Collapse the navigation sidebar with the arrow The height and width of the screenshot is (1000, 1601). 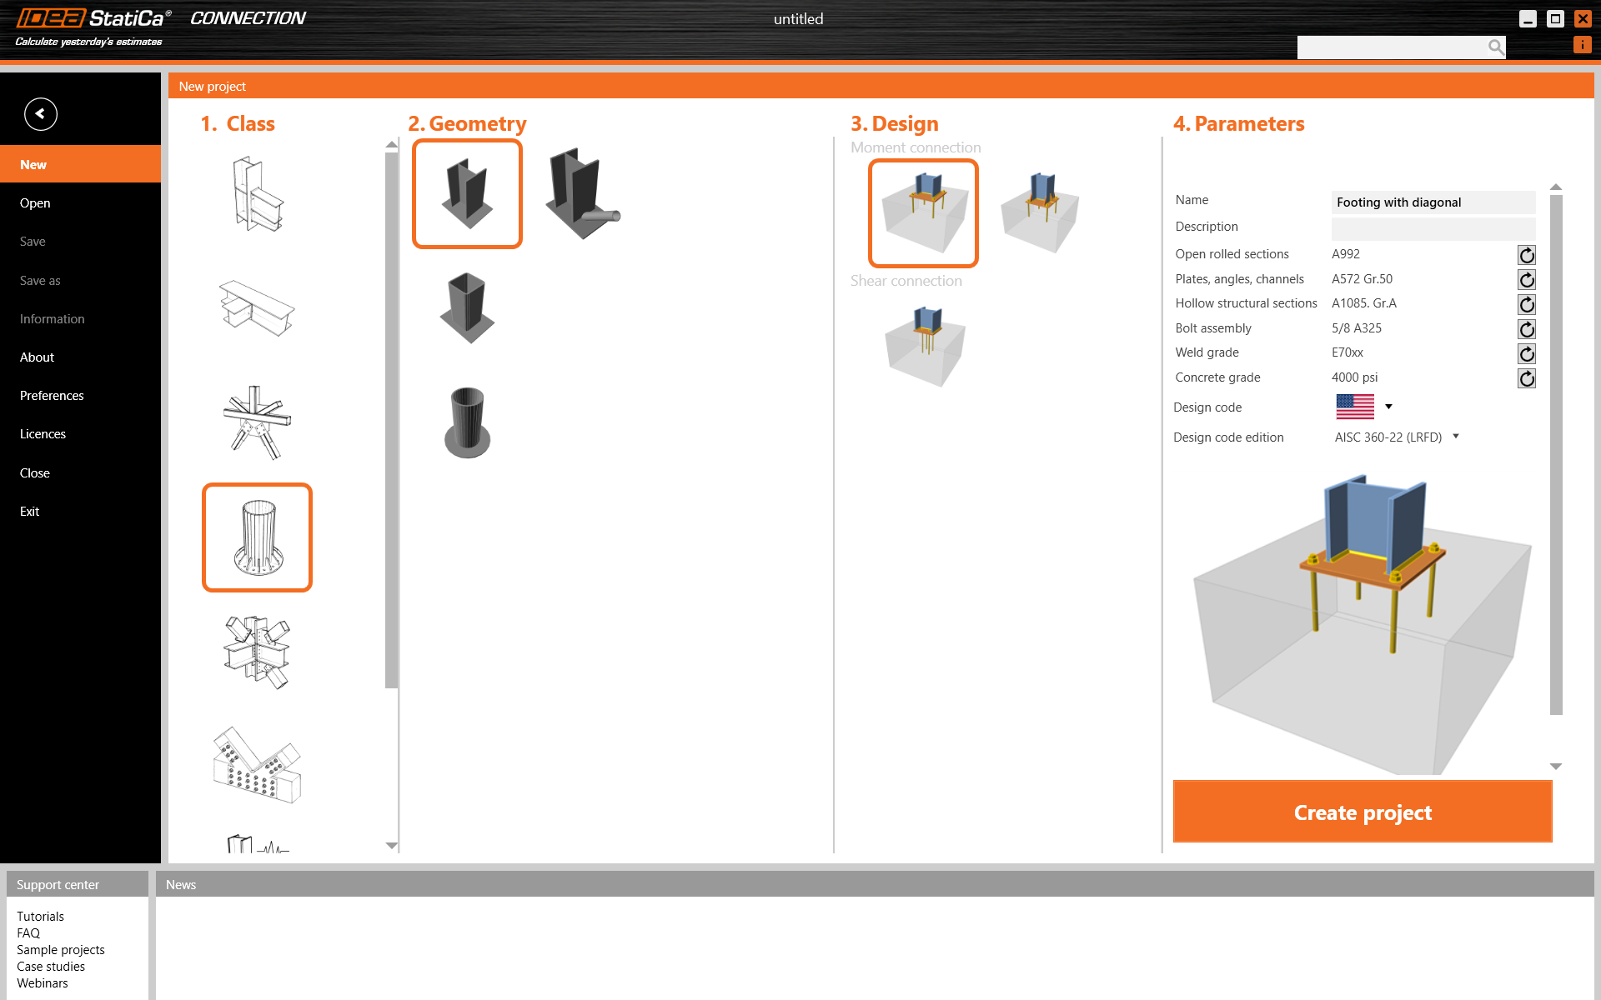click(40, 113)
